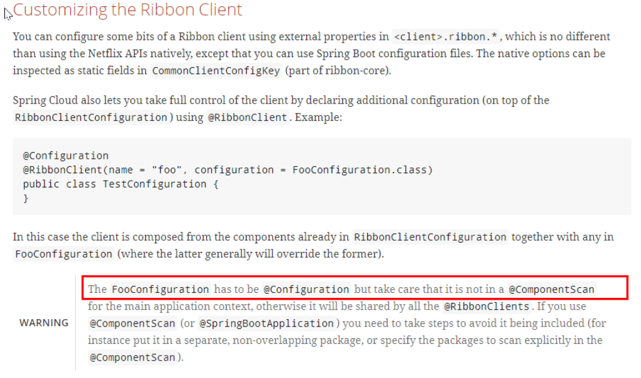Click 'FooConfiguration' inside the red highlighted box
The height and width of the screenshot is (378, 641).
160,289
